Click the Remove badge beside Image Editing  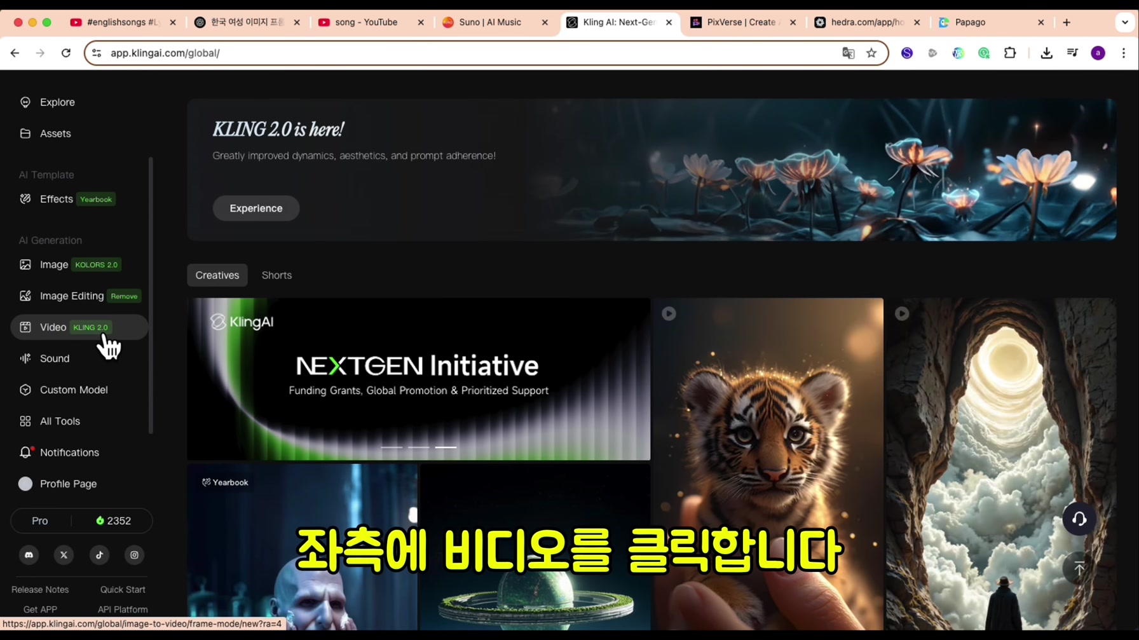[x=124, y=296]
